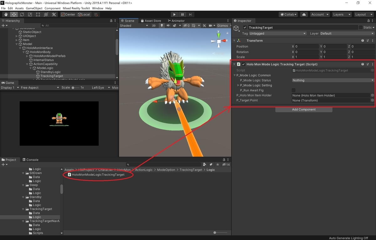This screenshot has height=240, width=376.
Task: Toggle Local handle rotation button
Action: (83, 14)
